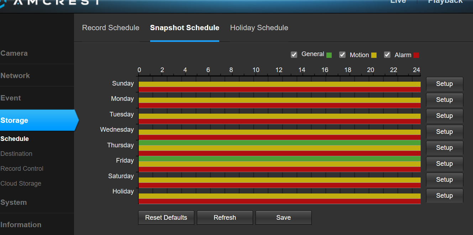473x235 pixels.
Task: Open Setup for Sunday's schedule
Action: (445, 84)
